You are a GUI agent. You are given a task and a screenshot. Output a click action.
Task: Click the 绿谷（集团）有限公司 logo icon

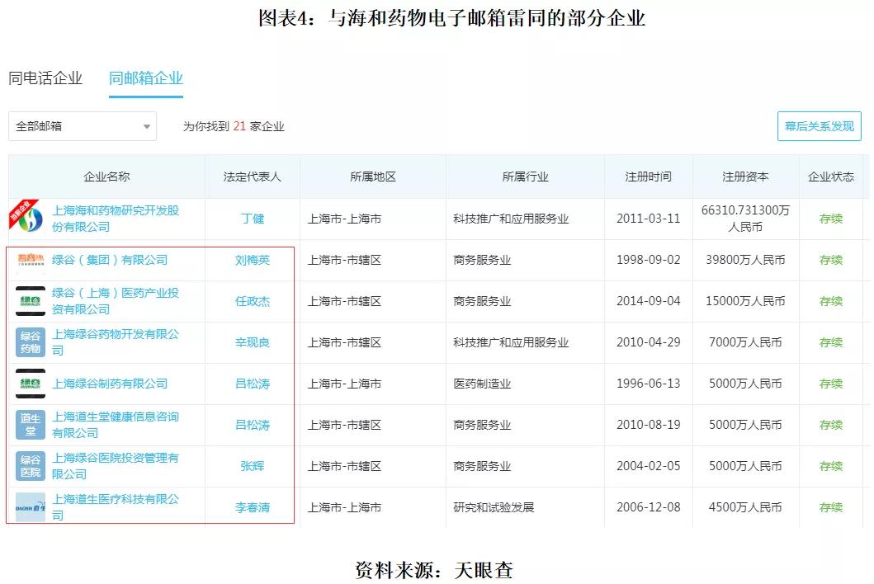[x=31, y=260]
